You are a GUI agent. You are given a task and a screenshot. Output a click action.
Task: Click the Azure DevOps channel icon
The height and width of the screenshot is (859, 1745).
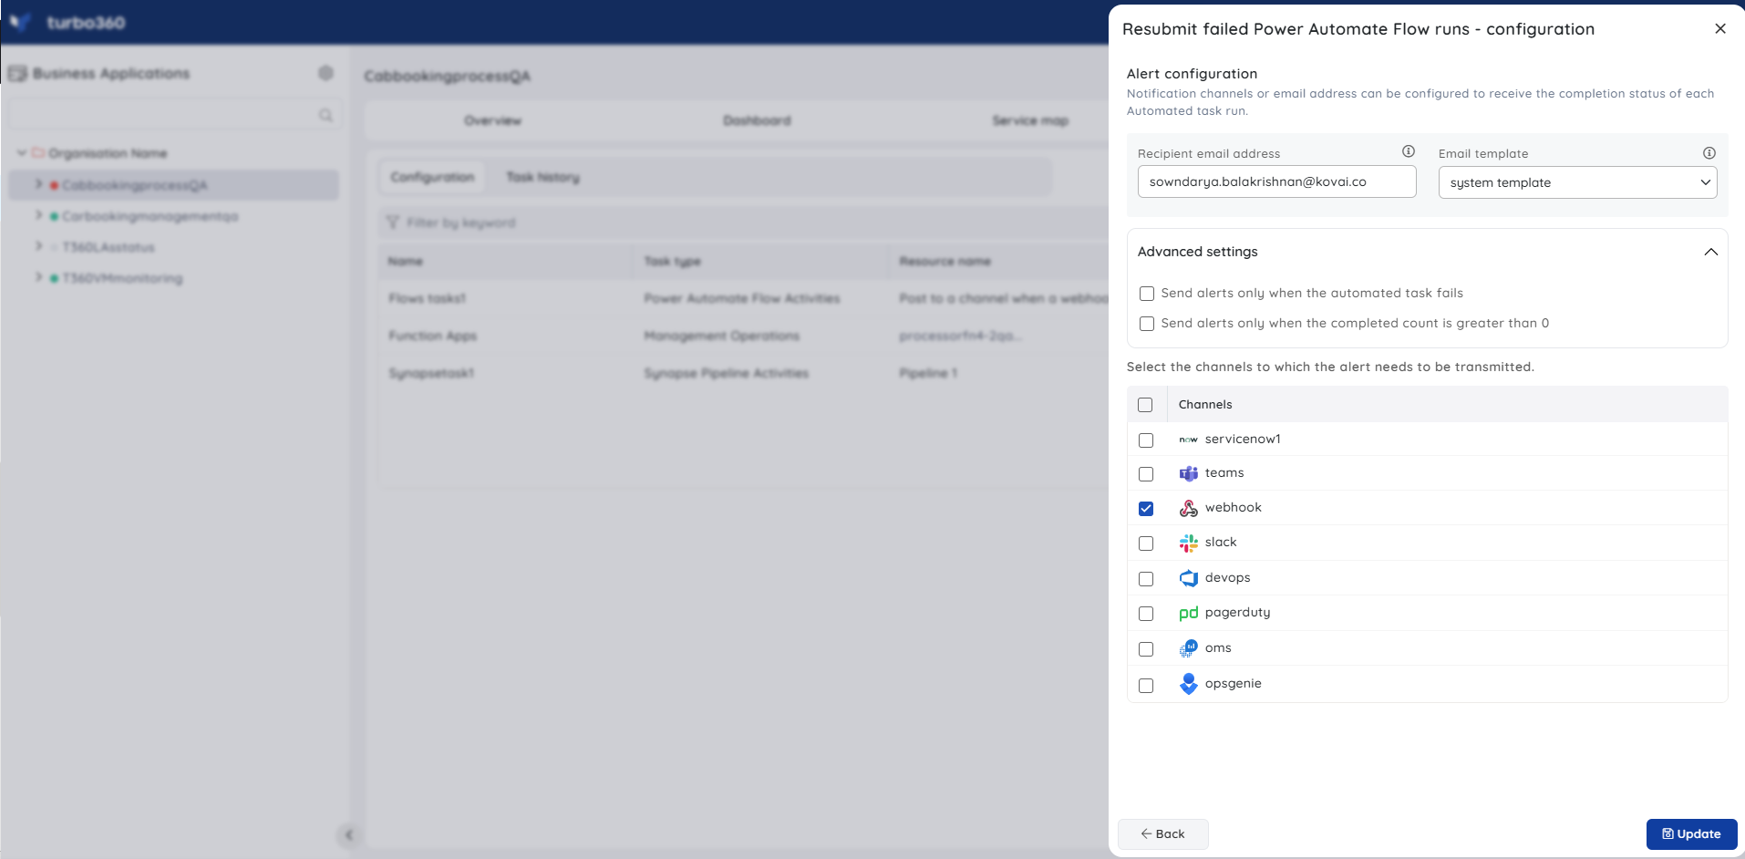(1188, 578)
